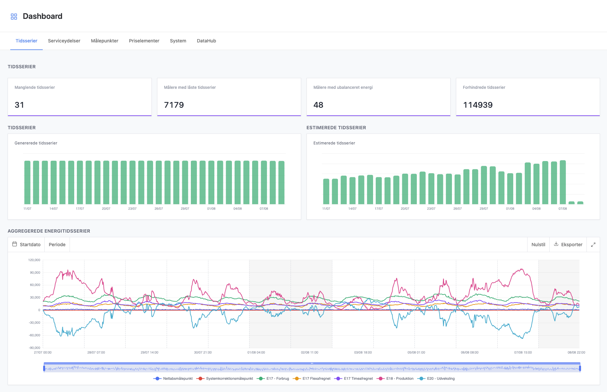Toggle E17 Flexafregnet series in legend
This screenshot has height=392, width=607.
tap(311, 378)
